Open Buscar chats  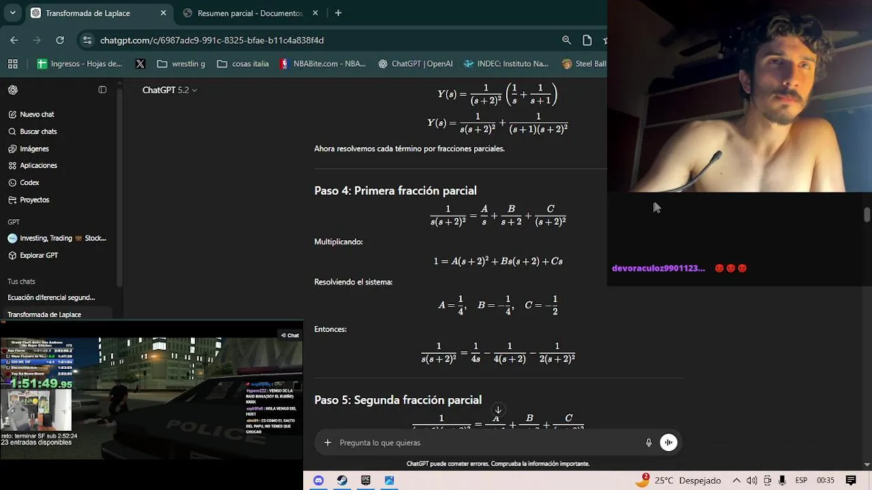(60, 131)
